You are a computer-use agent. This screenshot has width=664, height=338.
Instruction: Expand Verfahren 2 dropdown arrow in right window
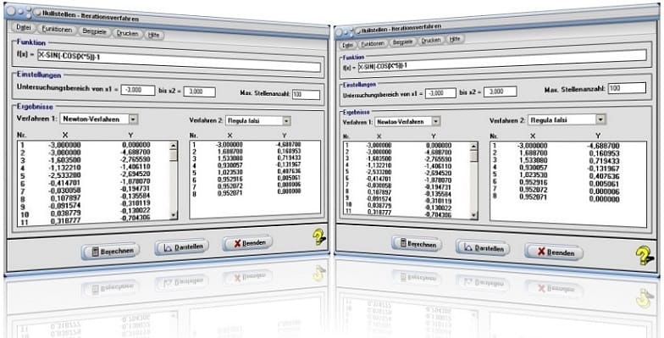[x=600, y=120]
